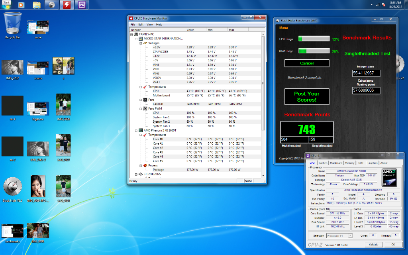Screen dimensions: 408x255
Task: Click the 'Post Your Scores!' button
Action: click(307, 97)
